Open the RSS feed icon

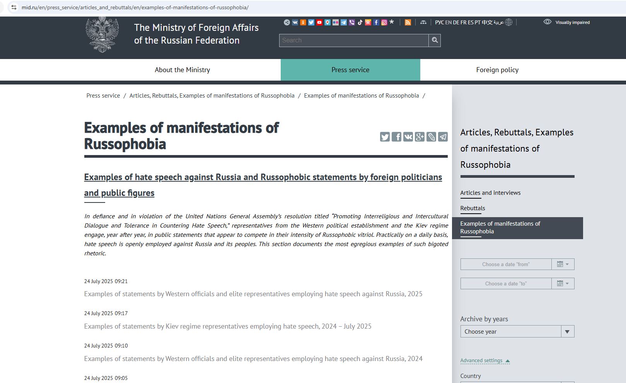tap(408, 22)
